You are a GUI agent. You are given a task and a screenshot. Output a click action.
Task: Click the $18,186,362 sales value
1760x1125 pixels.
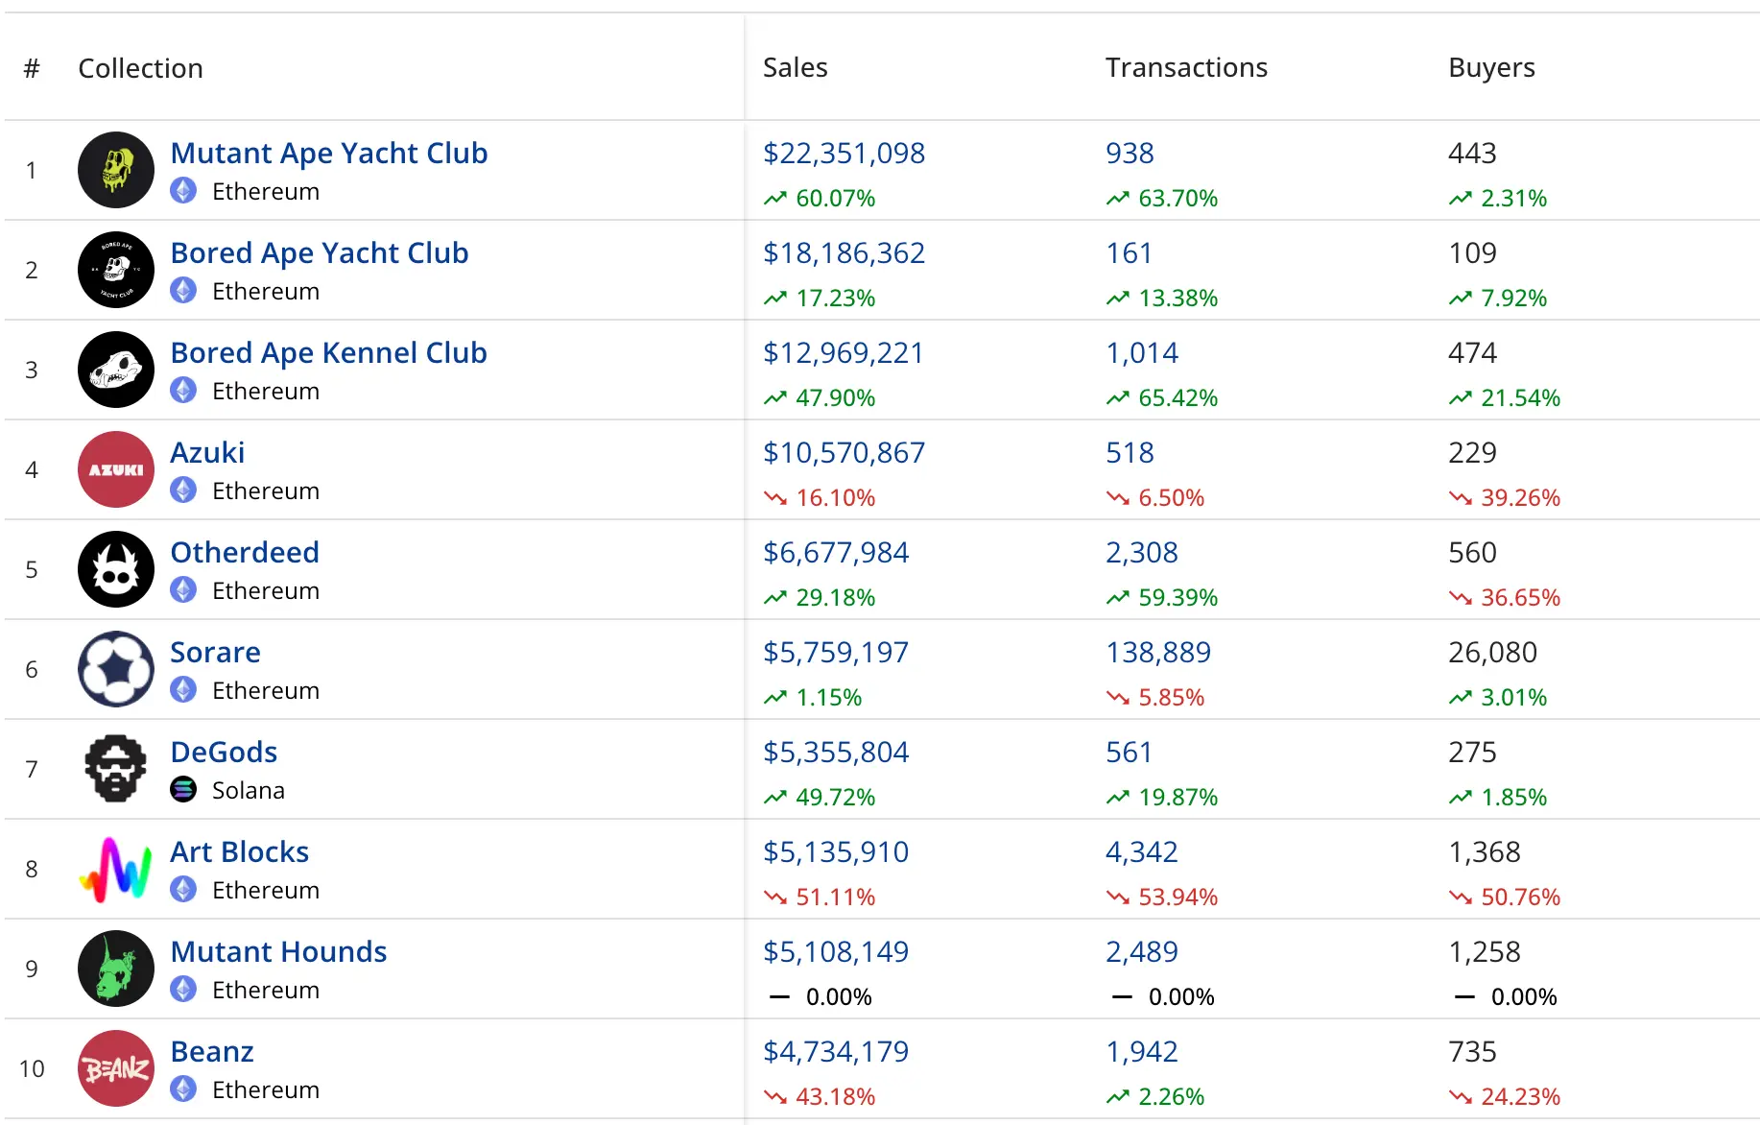[x=844, y=253]
